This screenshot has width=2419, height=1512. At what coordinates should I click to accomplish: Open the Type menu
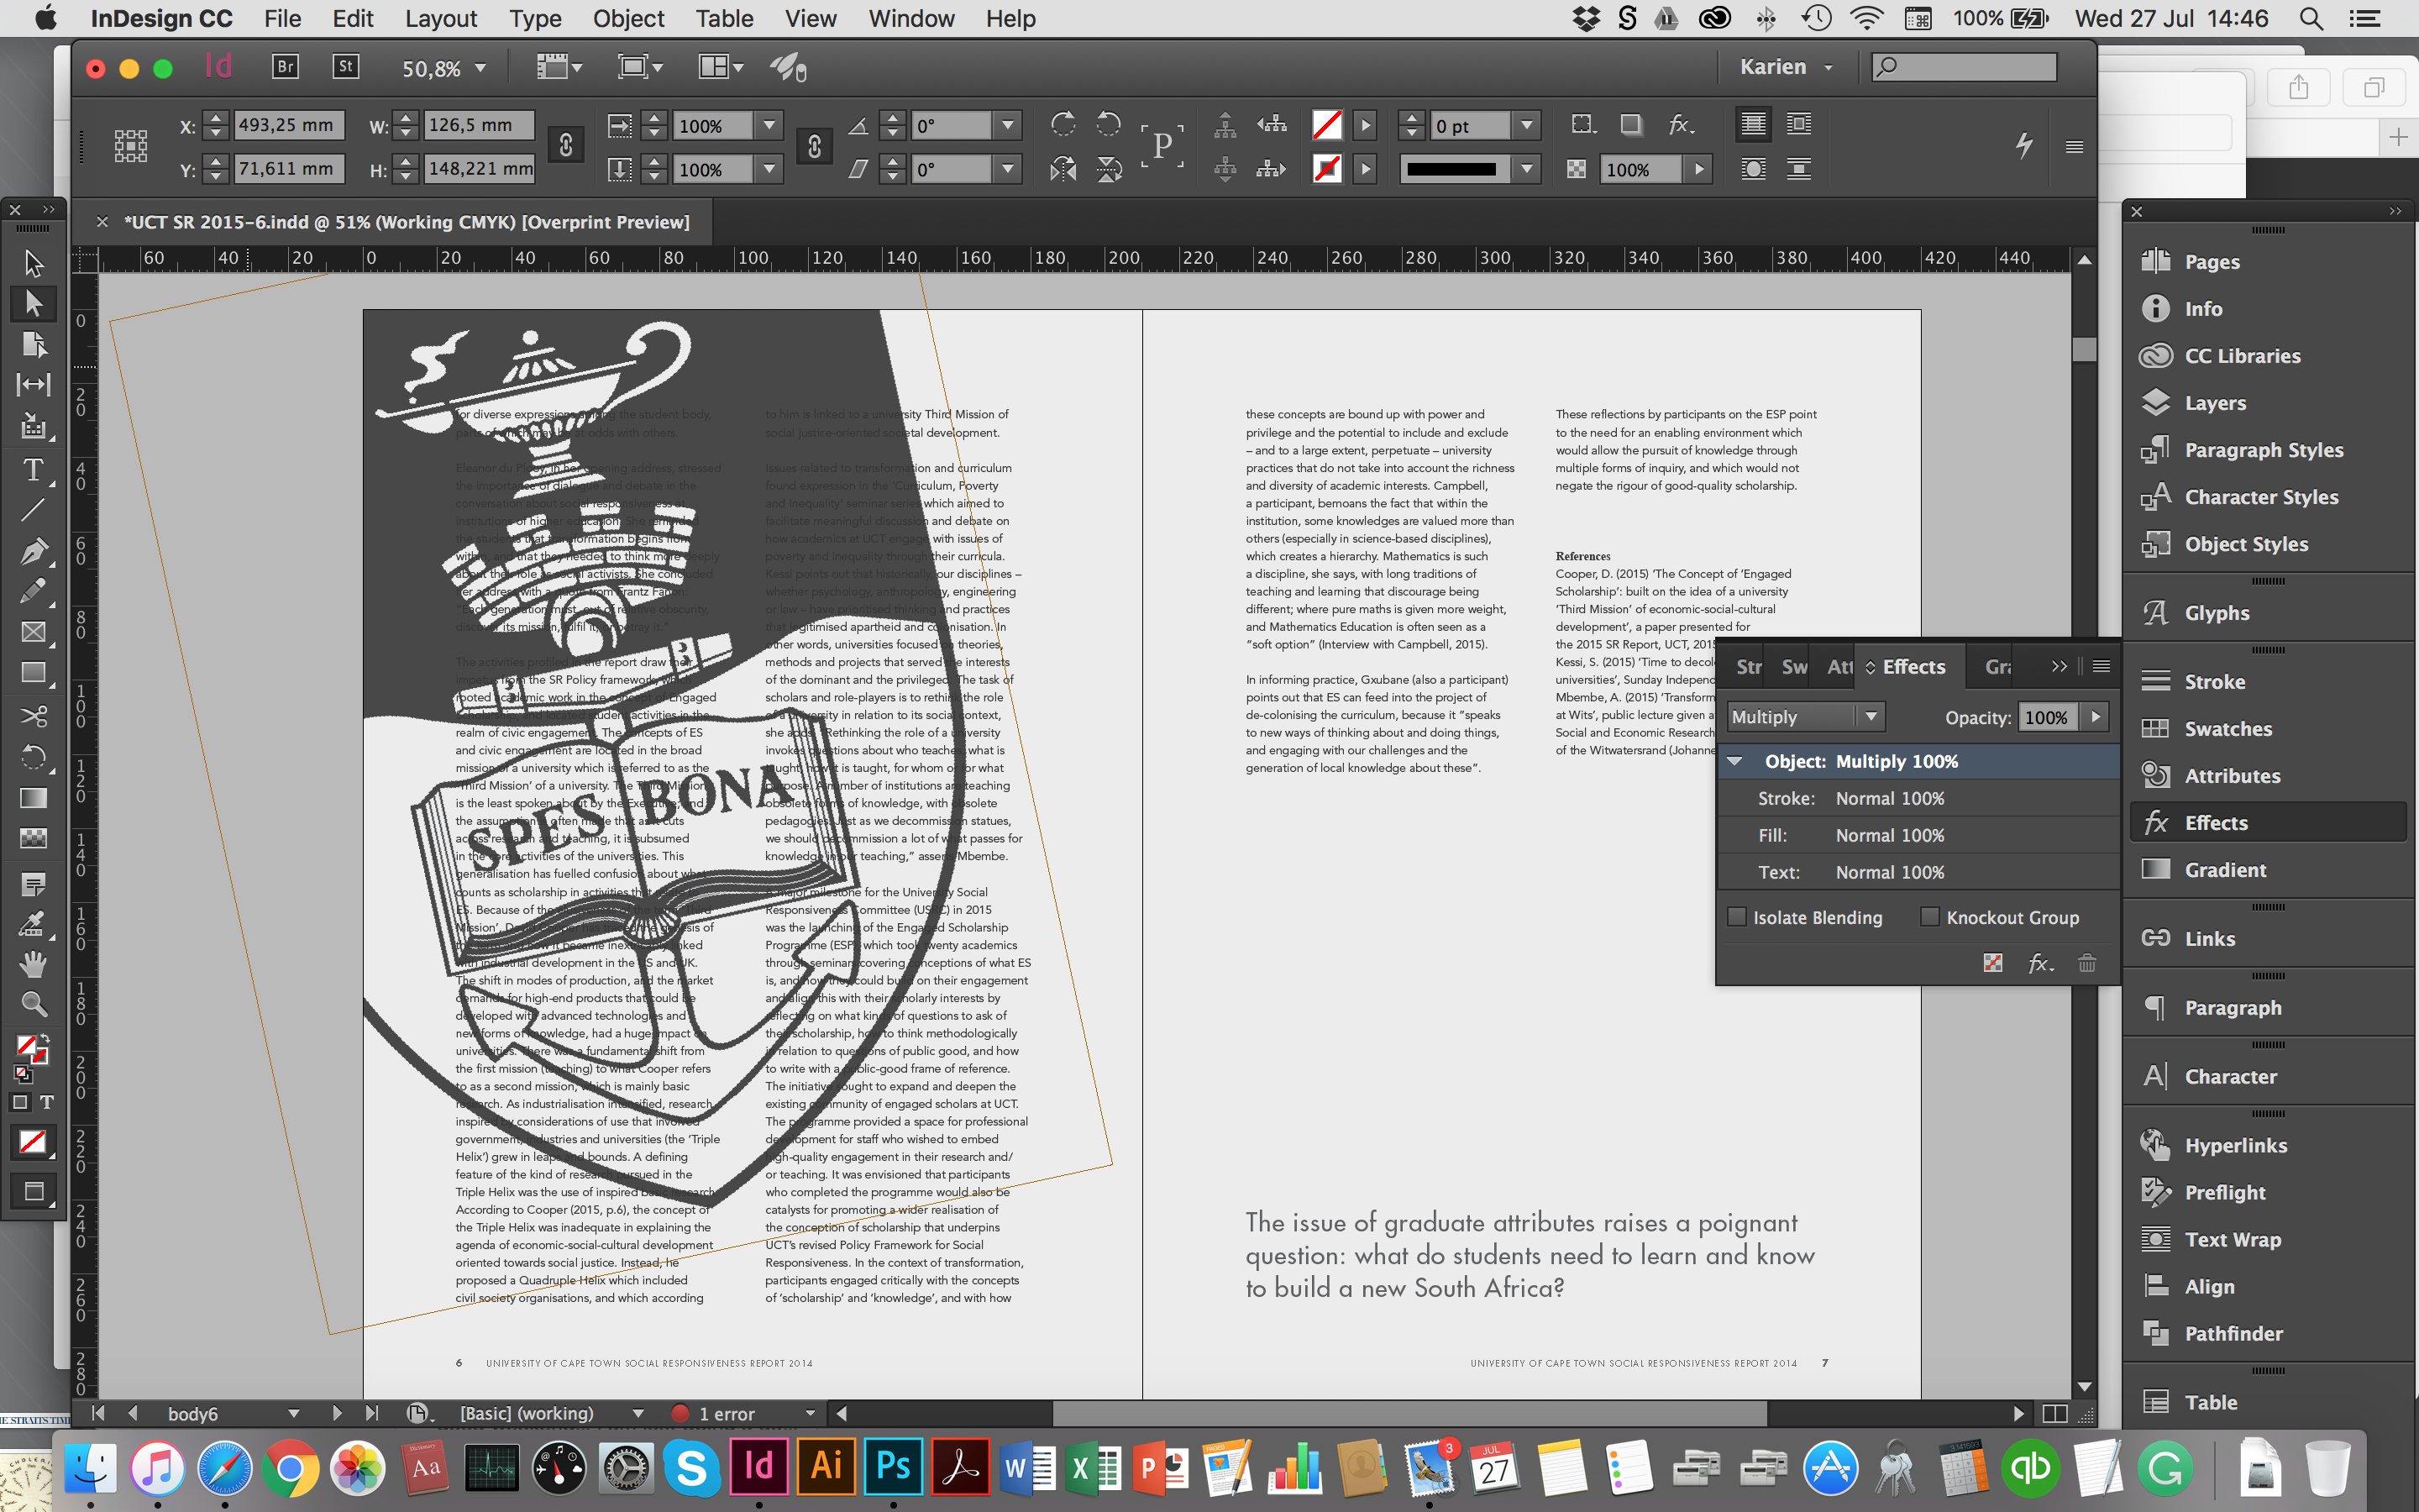pyautogui.click(x=535, y=18)
